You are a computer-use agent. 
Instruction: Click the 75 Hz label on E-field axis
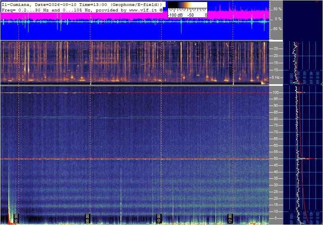(275, 125)
